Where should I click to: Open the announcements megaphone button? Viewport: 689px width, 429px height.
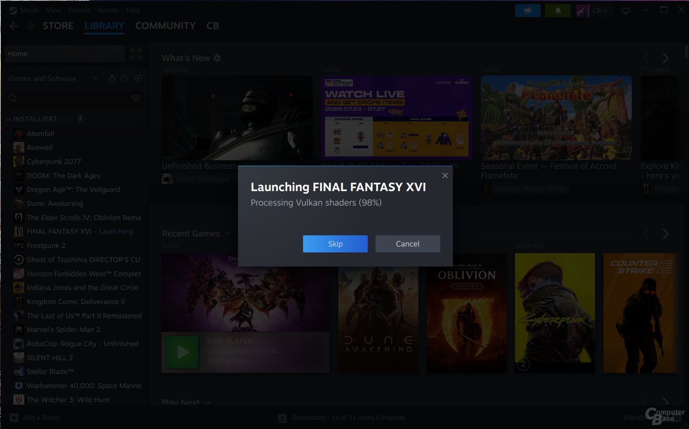(x=528, y=11)
